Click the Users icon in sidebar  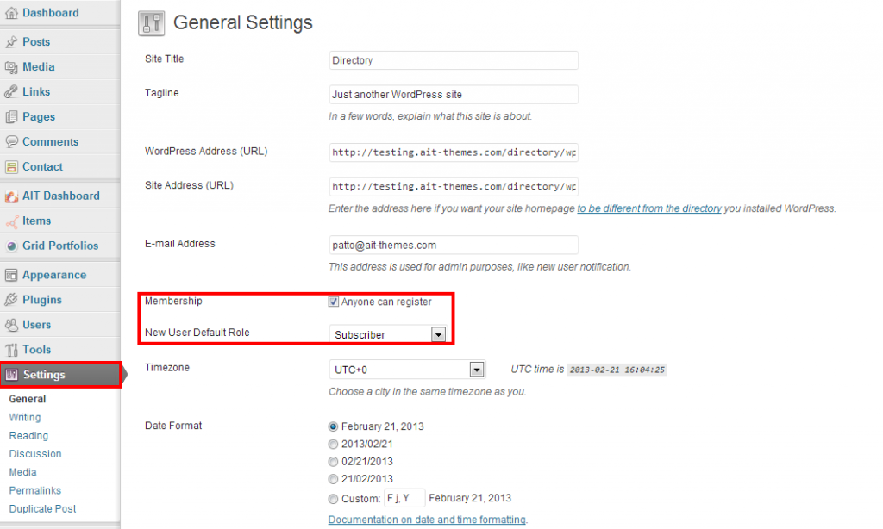(12, 325)
